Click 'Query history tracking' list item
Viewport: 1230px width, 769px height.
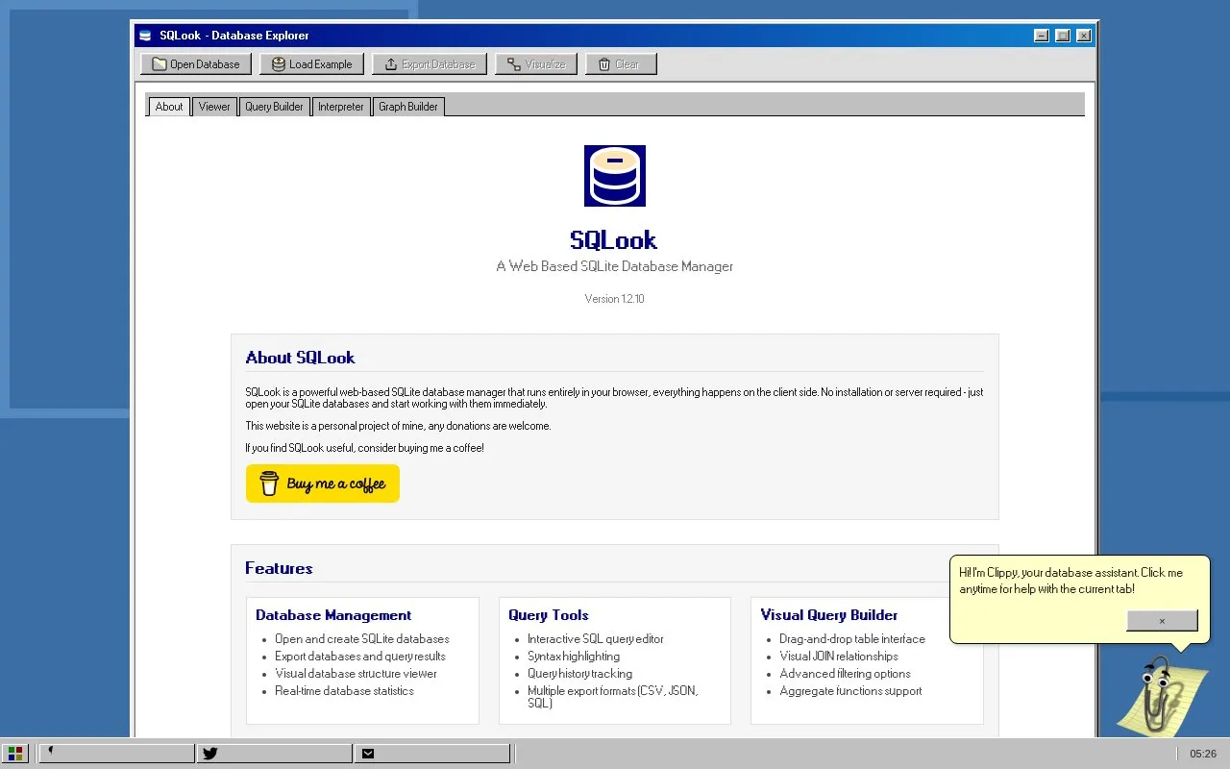(x=579, y=674)
